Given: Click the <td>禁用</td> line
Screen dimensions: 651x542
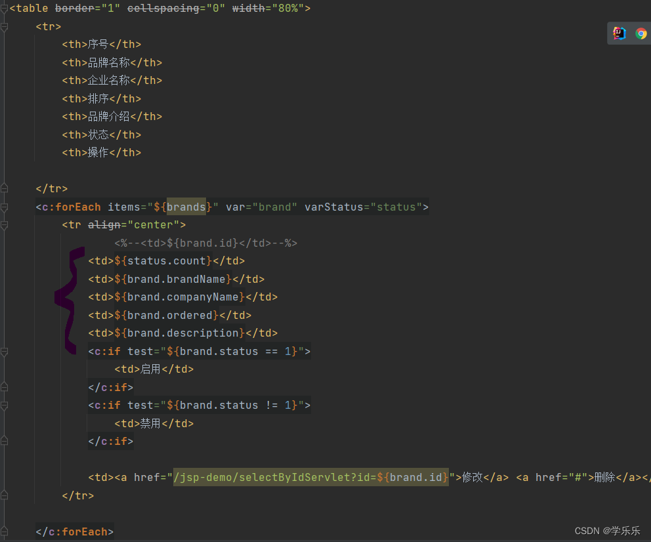Looking at the screenshot, I should click(154, 423).
